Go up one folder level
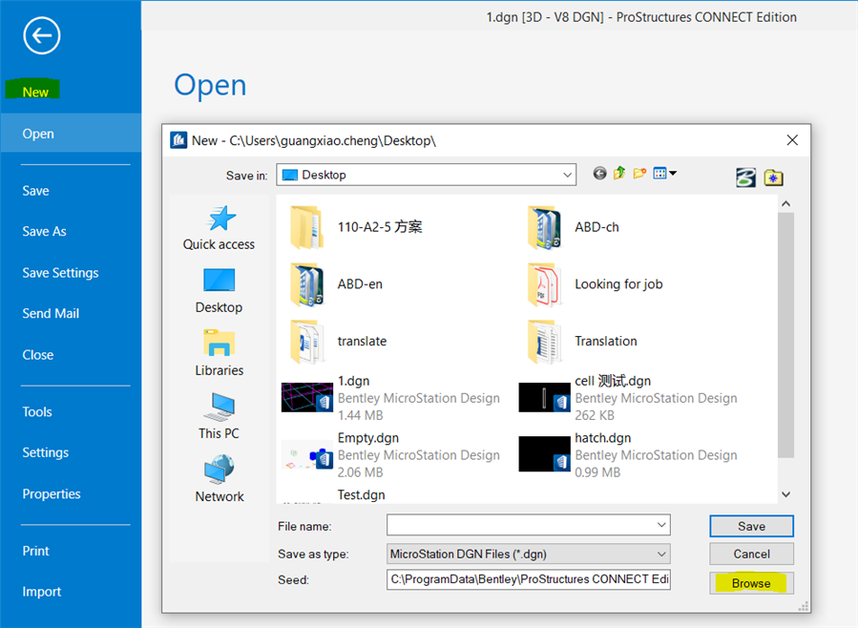Viewport: 858px width, 628px height. (x=619, y=174)
